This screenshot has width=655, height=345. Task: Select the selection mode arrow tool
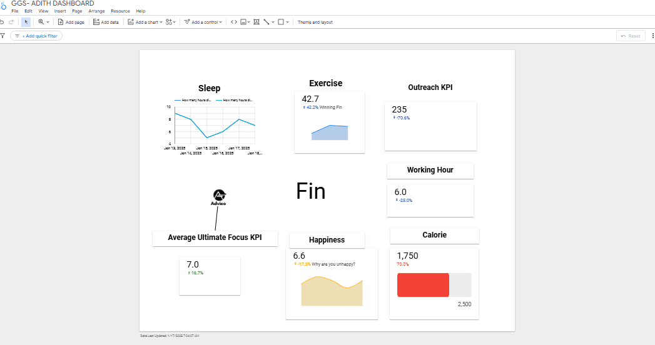click(x=26, y=22)
